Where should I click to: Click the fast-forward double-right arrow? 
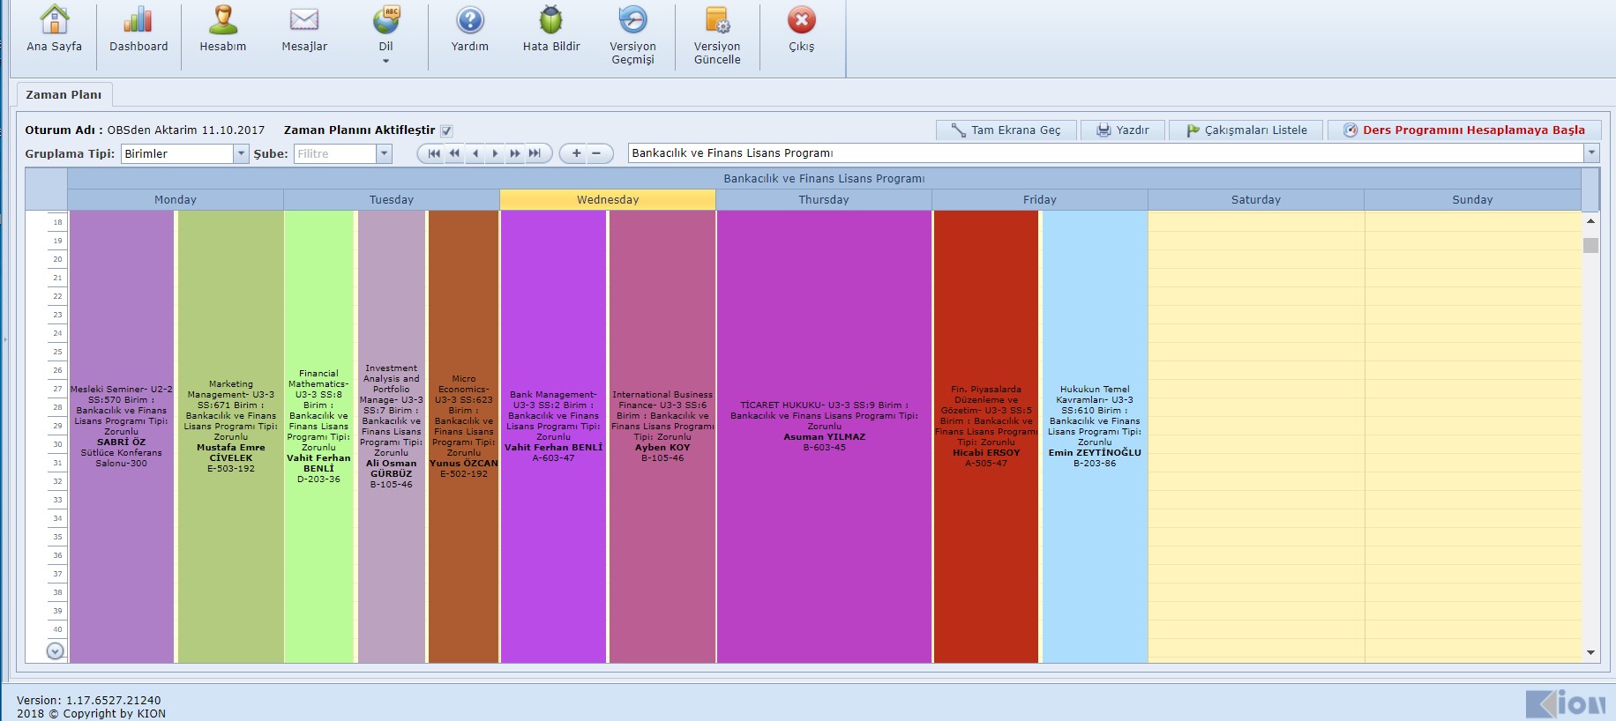pos(515,153)
